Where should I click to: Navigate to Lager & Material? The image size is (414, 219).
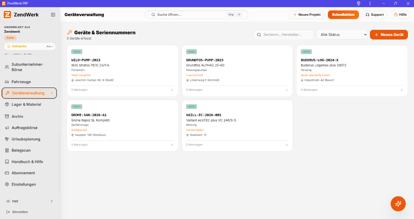point(29,104)
